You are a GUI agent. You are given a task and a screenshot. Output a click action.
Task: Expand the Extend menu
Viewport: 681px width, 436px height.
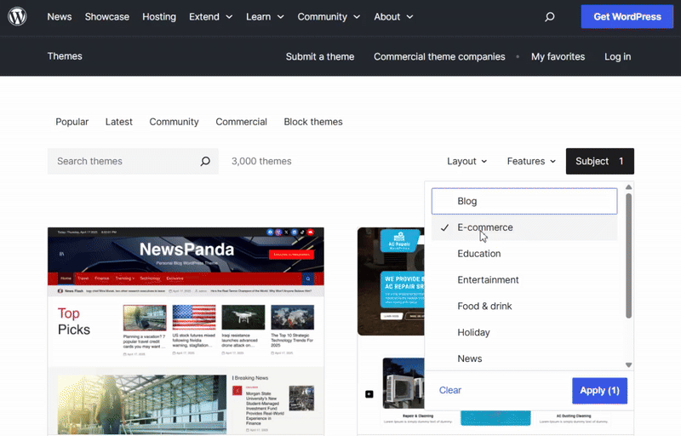click(210, 17)
